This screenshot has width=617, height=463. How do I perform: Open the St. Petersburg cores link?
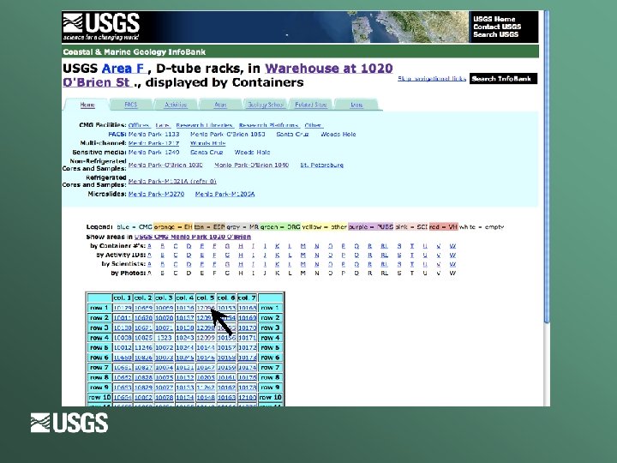point(322,165)
